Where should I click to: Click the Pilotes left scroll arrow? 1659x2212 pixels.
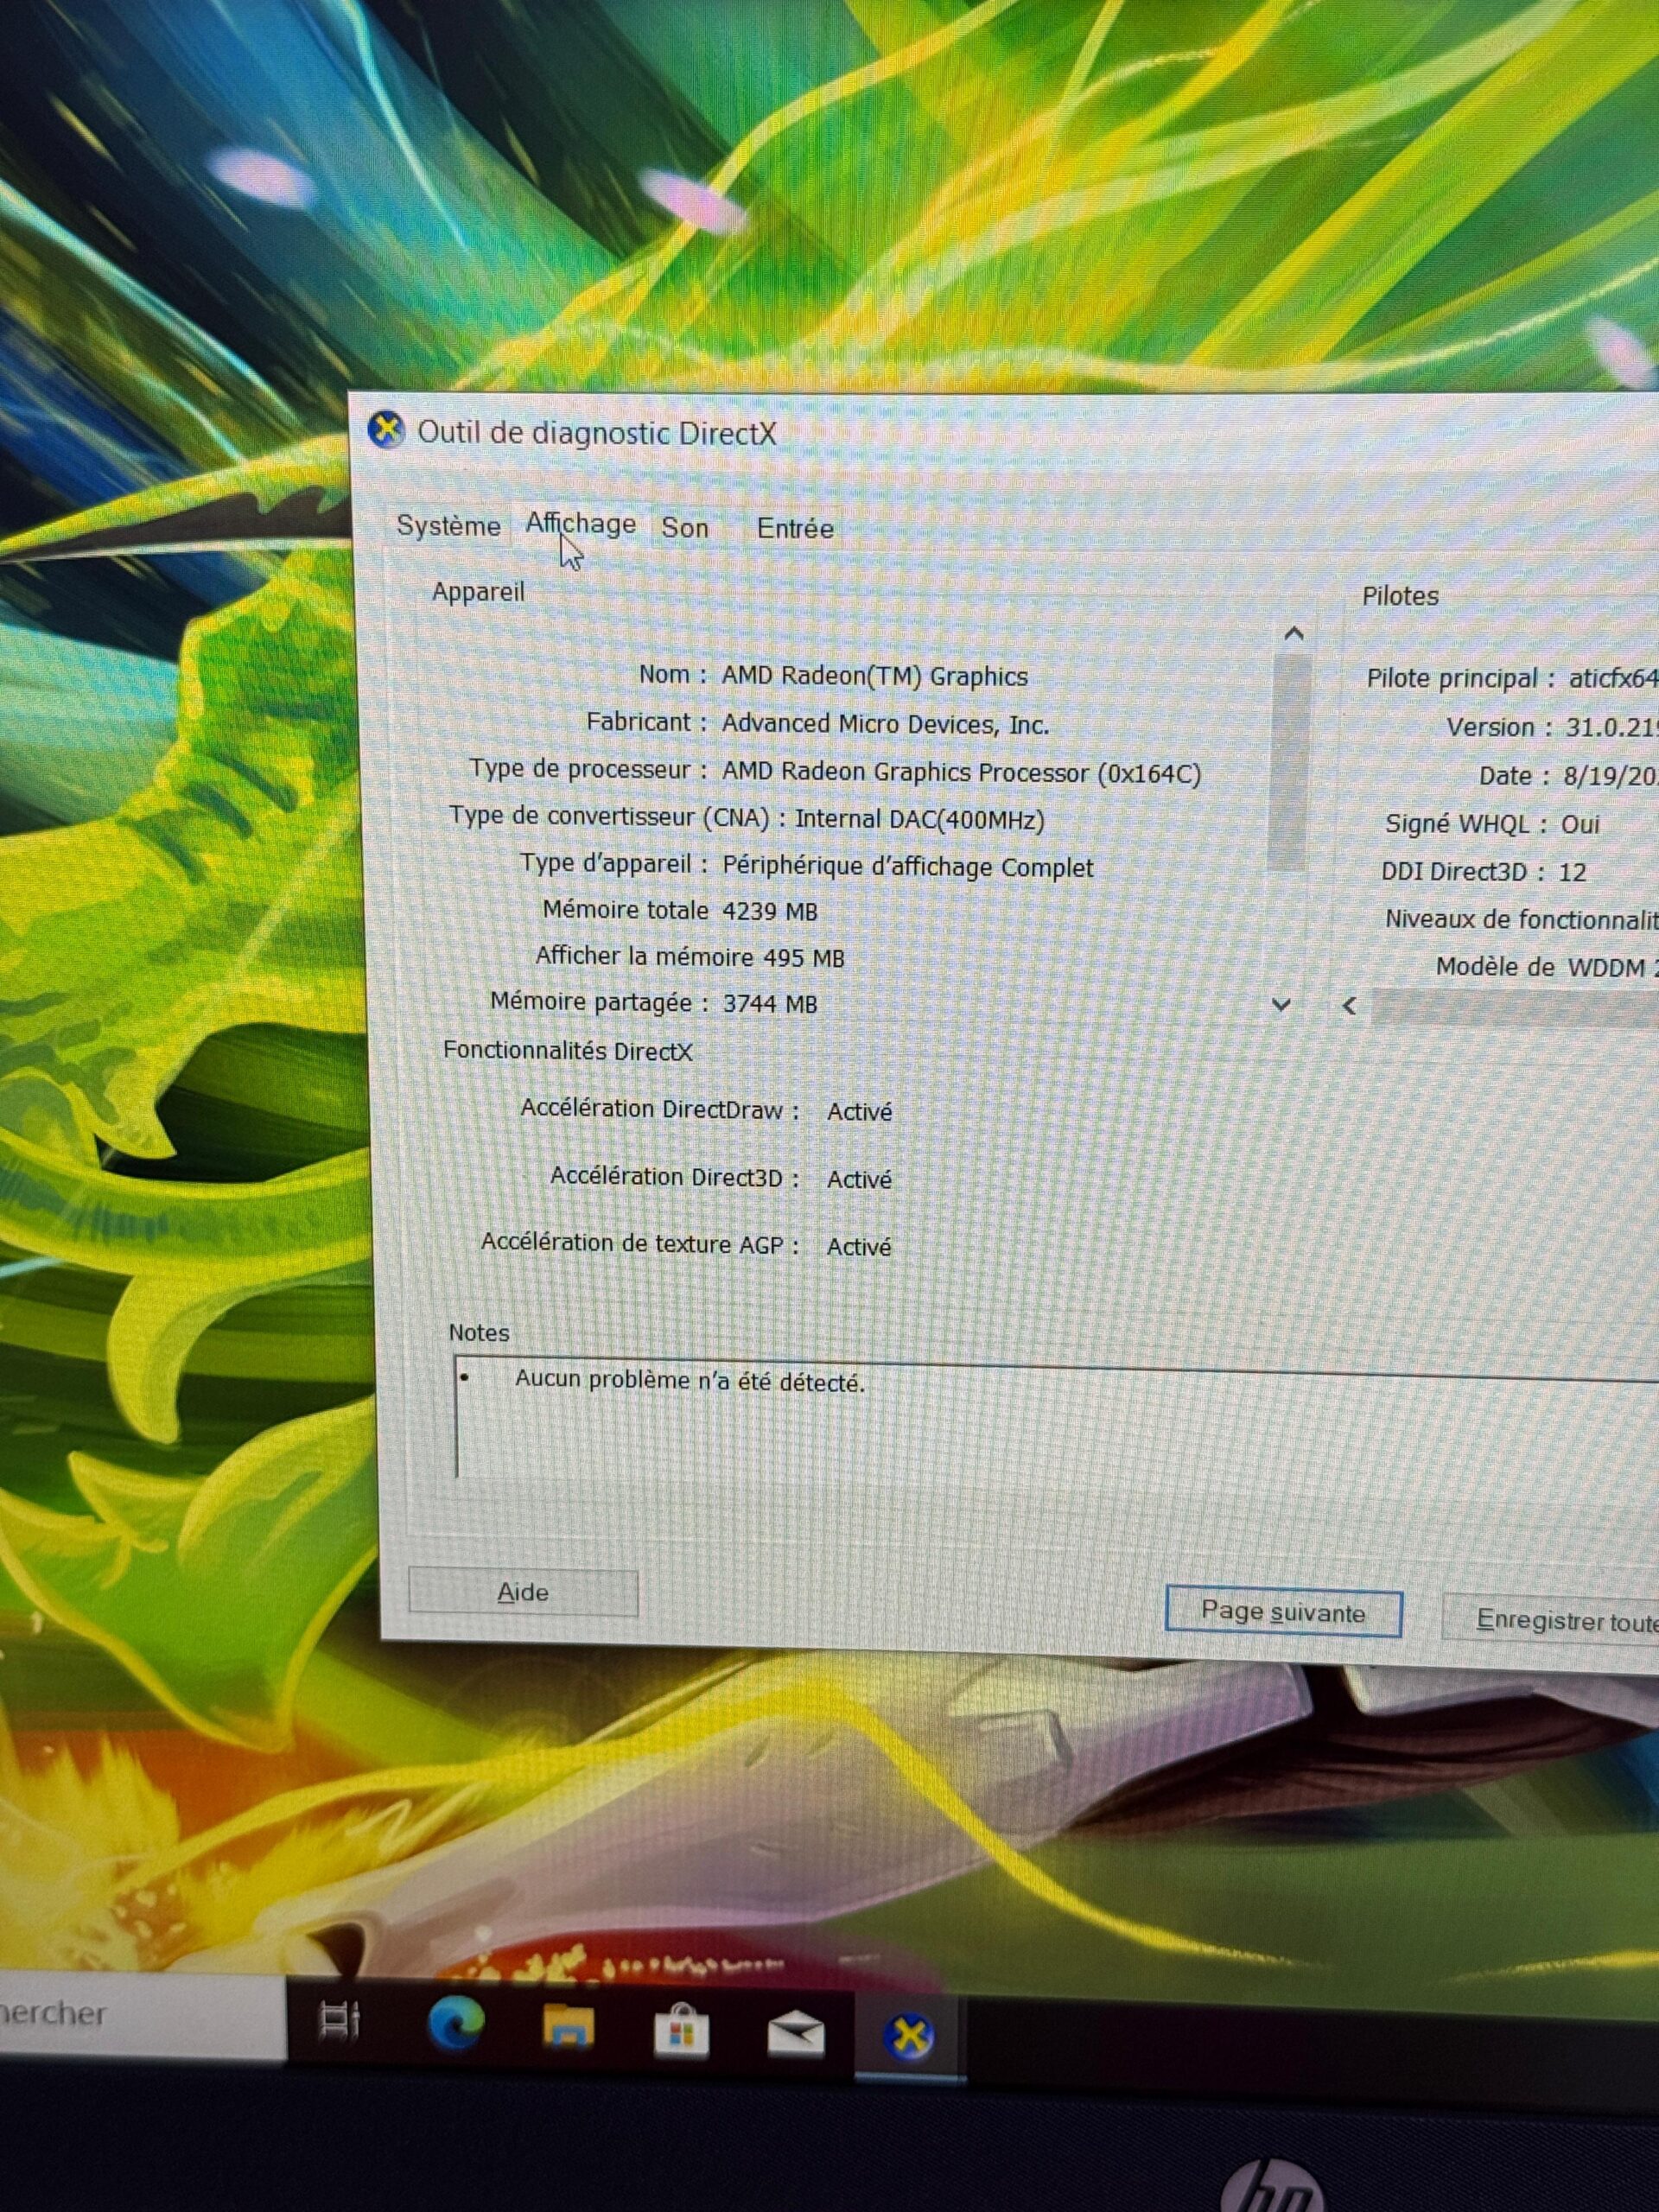click(1350, 1006)
